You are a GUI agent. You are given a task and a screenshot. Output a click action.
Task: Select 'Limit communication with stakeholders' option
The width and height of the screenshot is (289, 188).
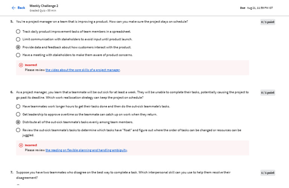point(18,39)
